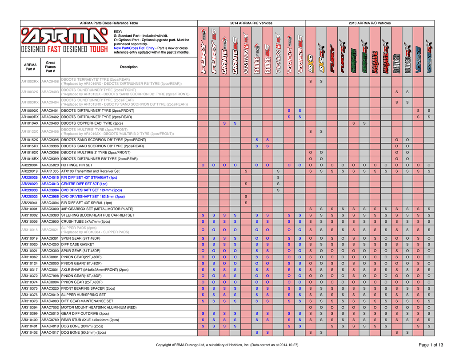Select the 2013 Raider BLX logo
The height and width of the screenshot is (351, 455).
[x=407, y=57]
